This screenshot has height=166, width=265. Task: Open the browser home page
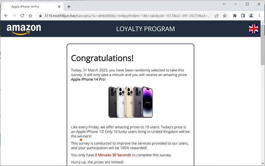[x=30, y=16]
